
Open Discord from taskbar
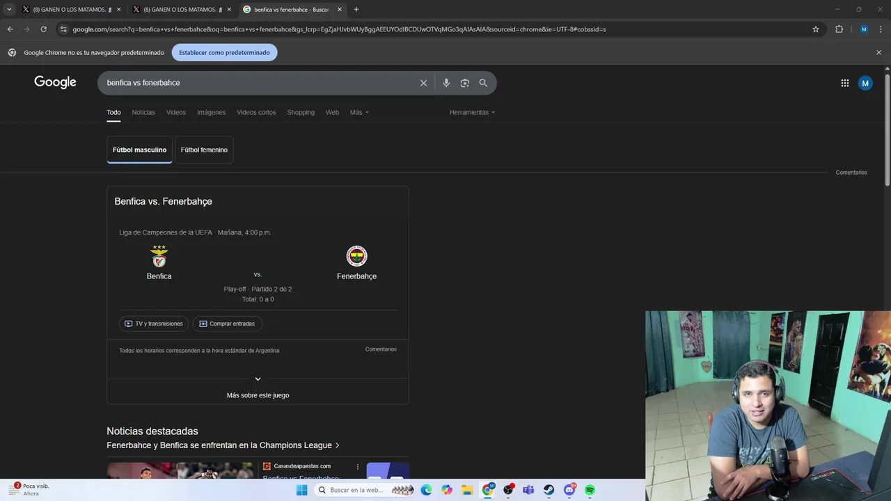(569, 490)
